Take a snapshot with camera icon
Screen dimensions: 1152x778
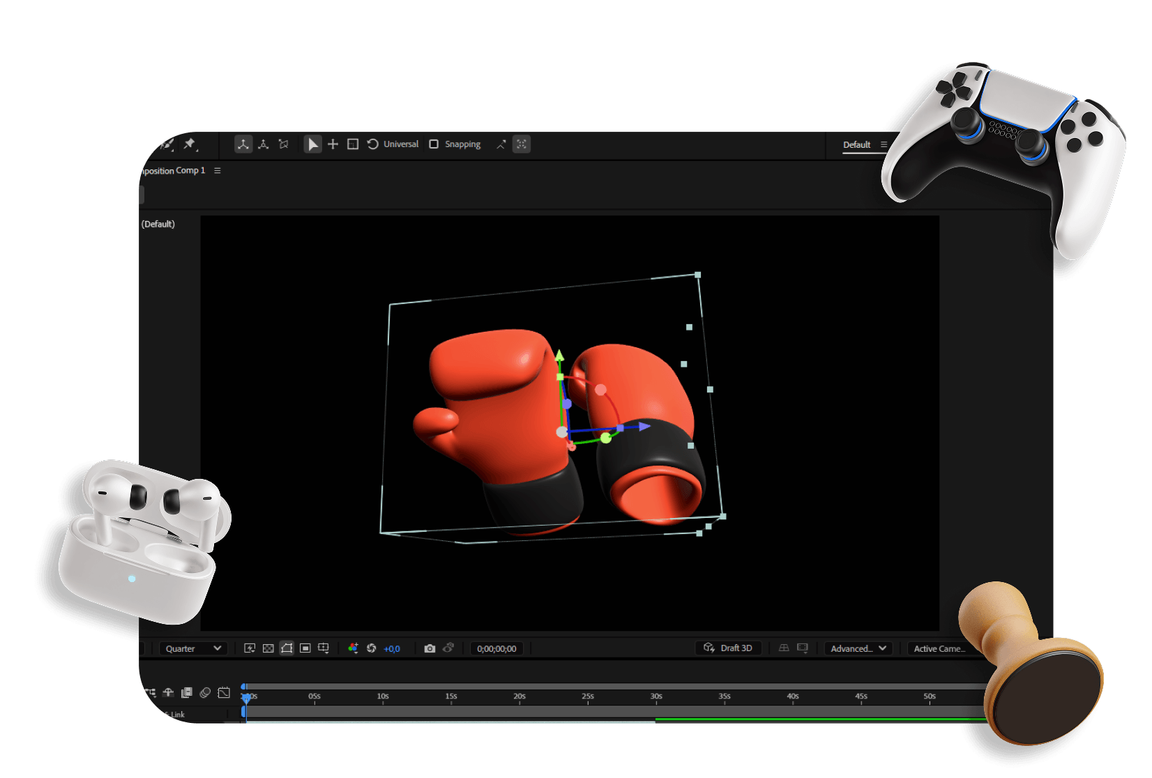tap(430, 648)
